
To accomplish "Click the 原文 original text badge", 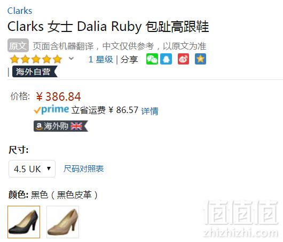I will point(18,45).
